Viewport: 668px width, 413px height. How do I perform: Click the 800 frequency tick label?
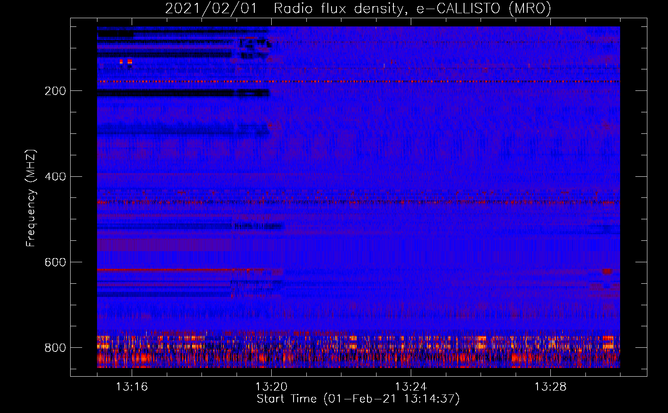click(55, 348)
